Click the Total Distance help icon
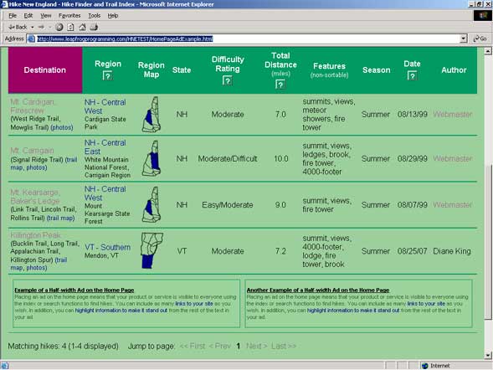The image size is (493, 370). tap(280, 84)
